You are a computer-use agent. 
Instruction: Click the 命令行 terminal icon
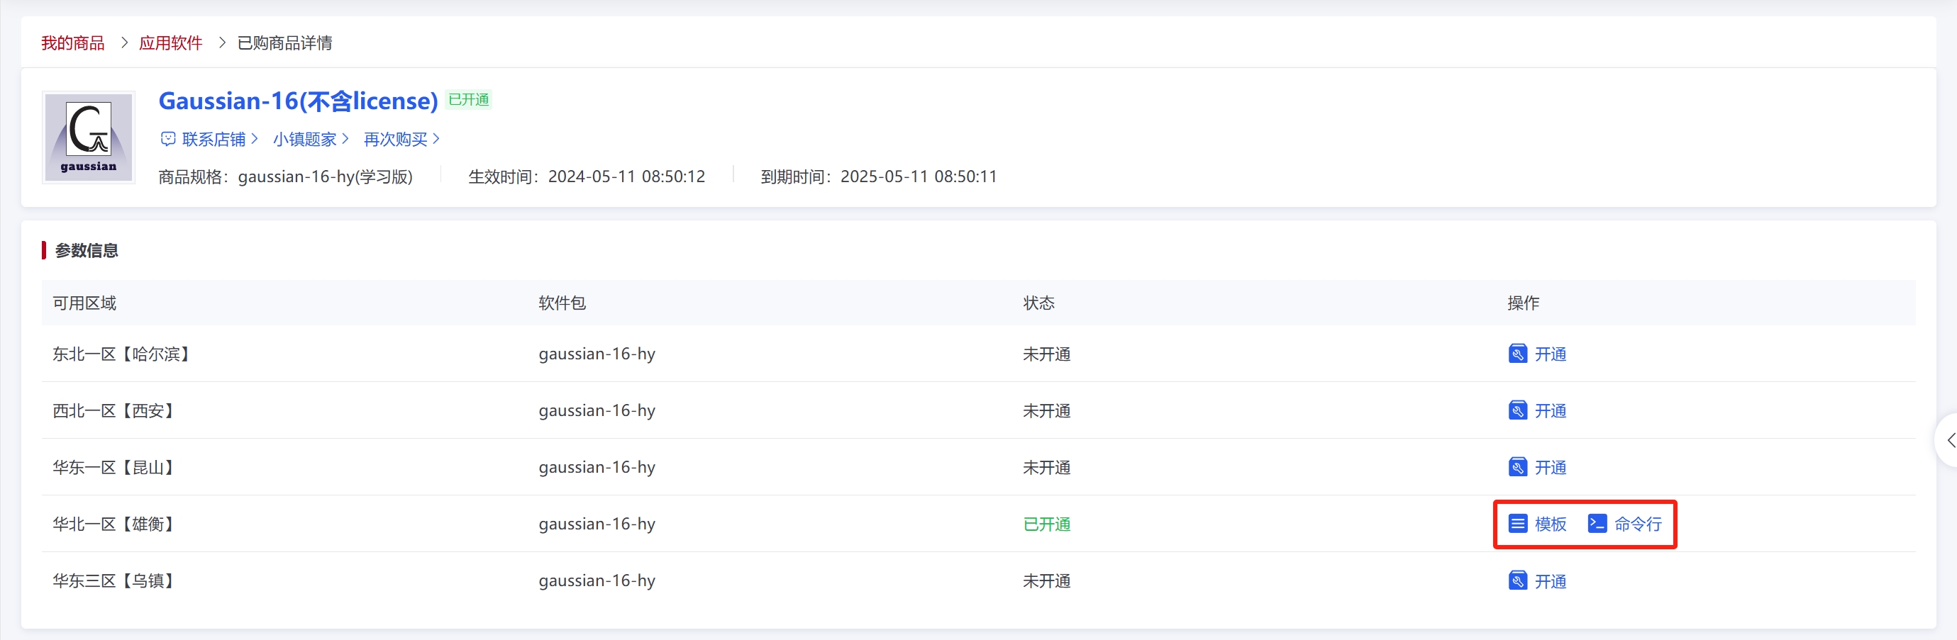(x=1597, y=524)
